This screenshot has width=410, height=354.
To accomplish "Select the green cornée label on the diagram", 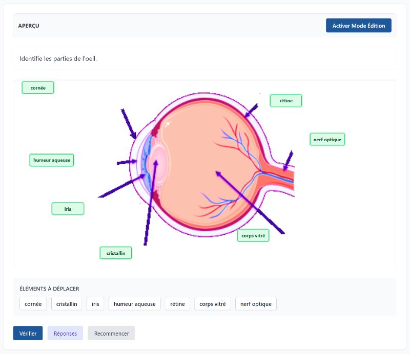I will coord(38,88).
